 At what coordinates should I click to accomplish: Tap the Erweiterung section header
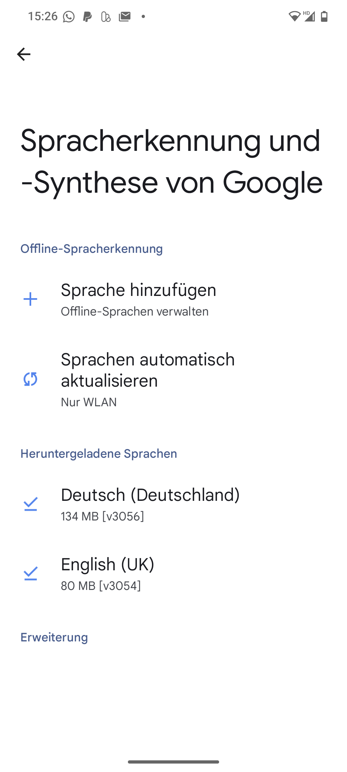[54, 637]
